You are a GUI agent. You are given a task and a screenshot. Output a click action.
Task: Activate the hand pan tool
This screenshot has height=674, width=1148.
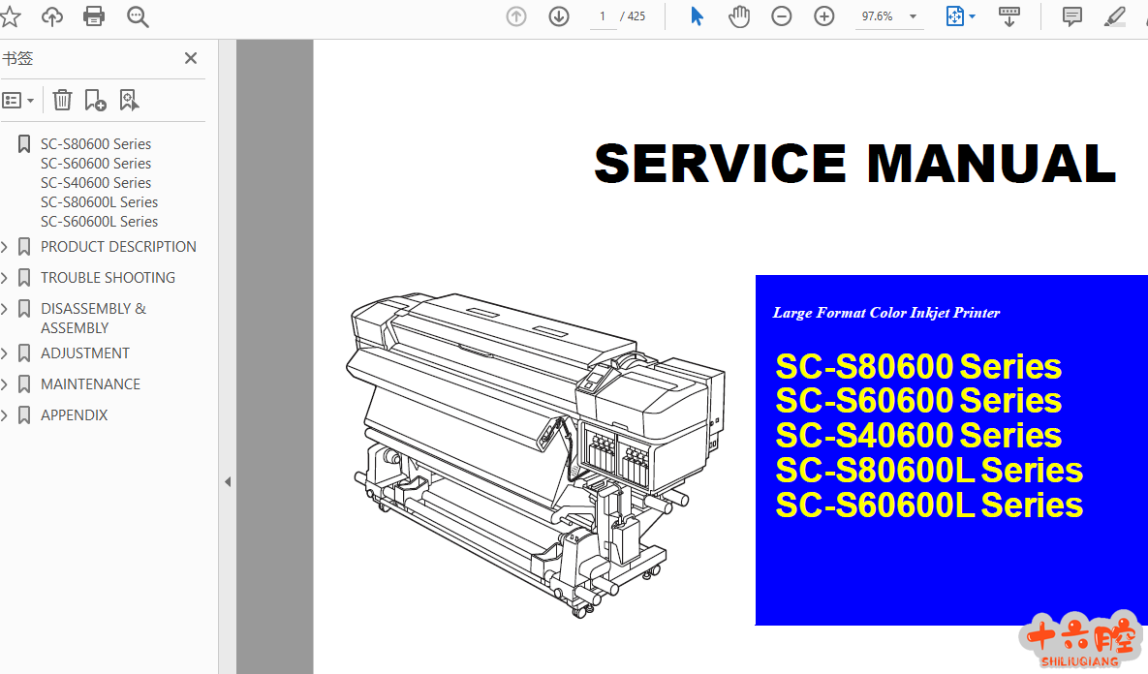[x=739, y=16]
